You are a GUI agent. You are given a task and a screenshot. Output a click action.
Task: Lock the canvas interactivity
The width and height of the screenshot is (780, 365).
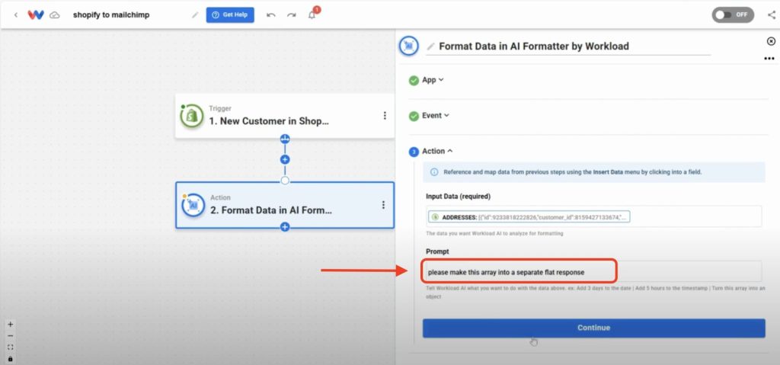click(x=11, y=359)
